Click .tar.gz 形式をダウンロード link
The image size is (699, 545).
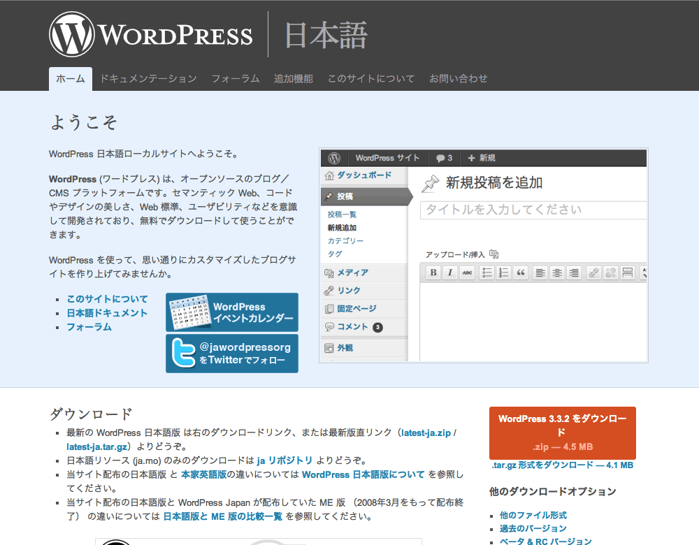(x=563, y=465)
